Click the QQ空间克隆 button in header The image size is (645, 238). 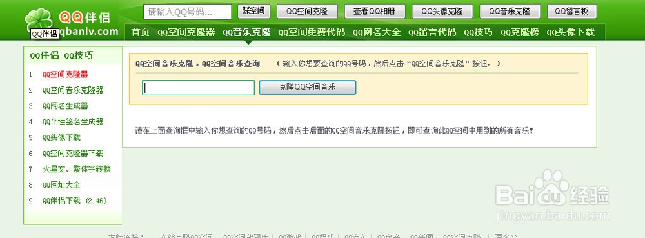point(307,12)
